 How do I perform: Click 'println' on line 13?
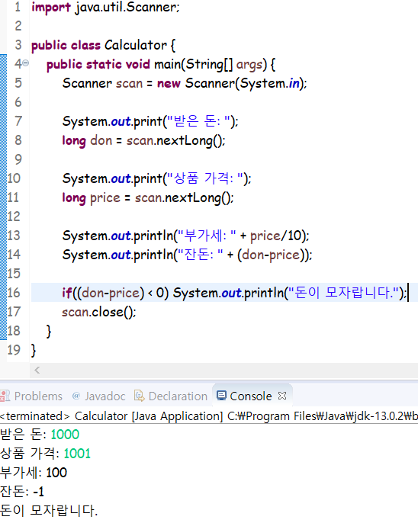tap(153, 236)
